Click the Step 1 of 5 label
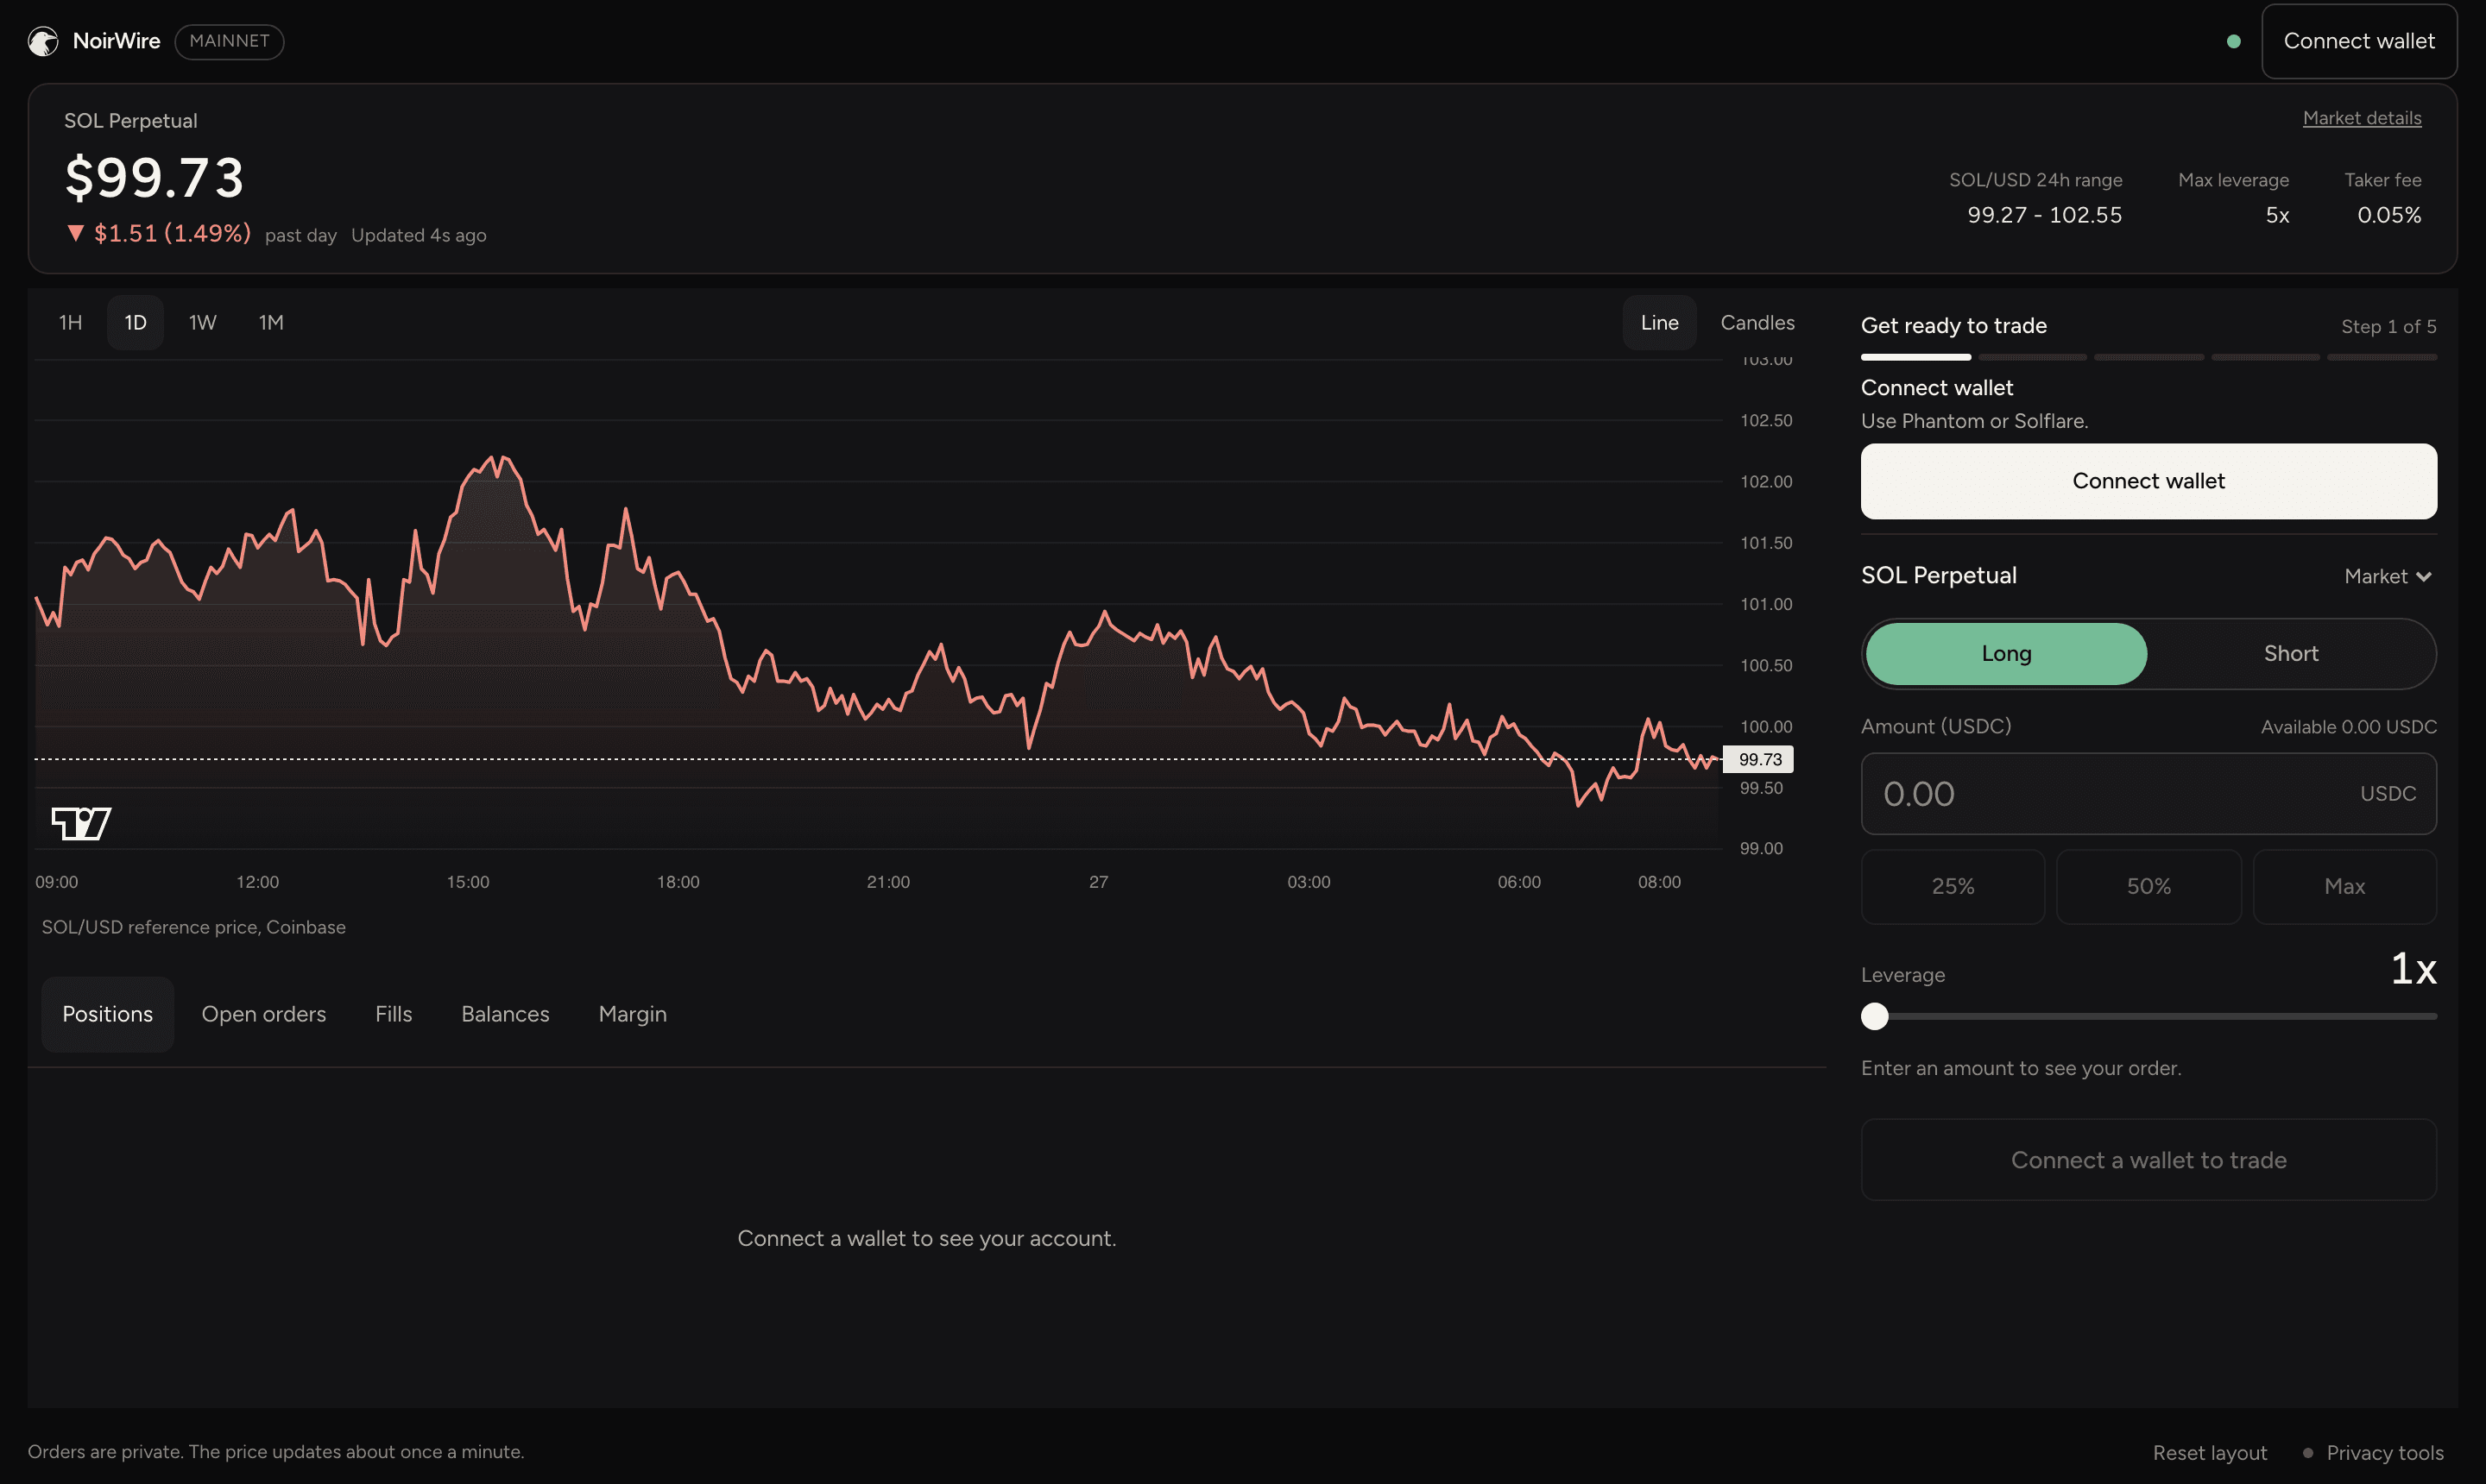 (2388, 327)
